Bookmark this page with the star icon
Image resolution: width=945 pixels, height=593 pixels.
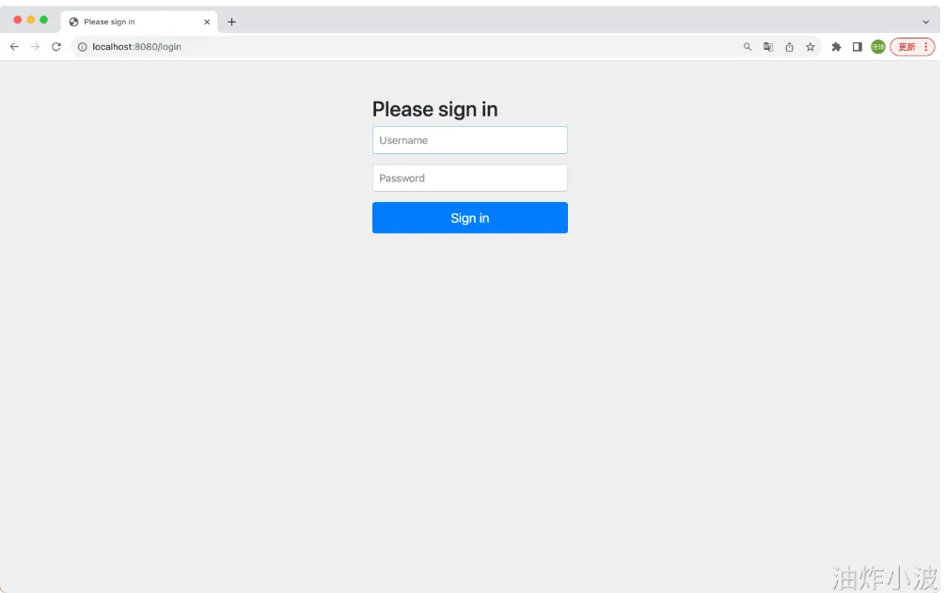click(x=811, y=47)
